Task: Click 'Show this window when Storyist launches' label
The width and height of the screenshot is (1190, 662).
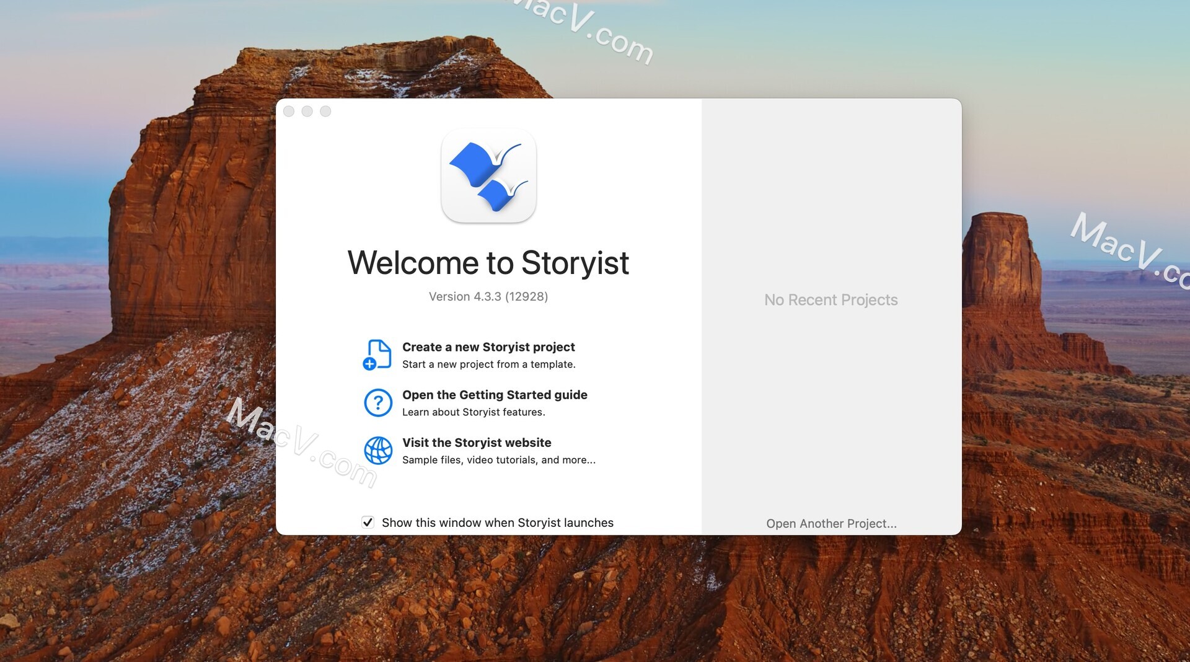Action: tap(498, 523)
